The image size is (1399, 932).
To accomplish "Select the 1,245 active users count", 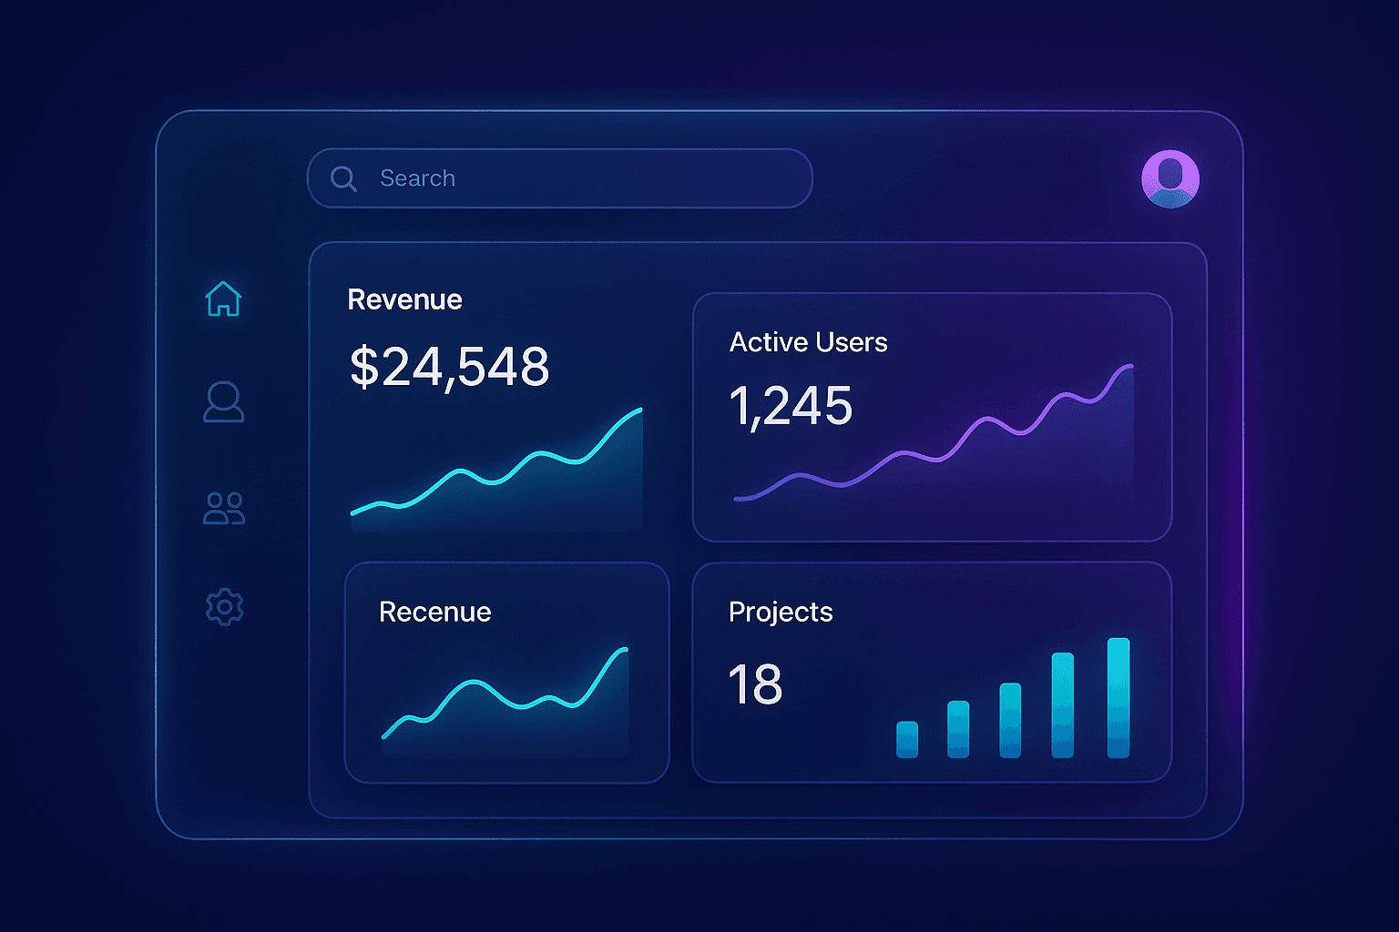I will click(x=791, y=407).
